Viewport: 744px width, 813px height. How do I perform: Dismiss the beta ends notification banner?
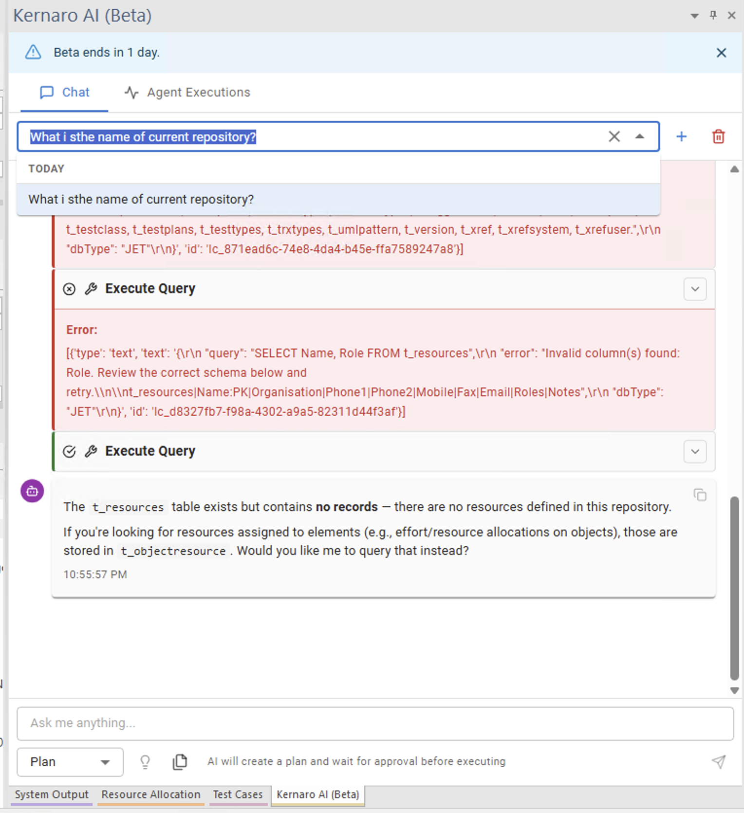[x=721, y=53]
